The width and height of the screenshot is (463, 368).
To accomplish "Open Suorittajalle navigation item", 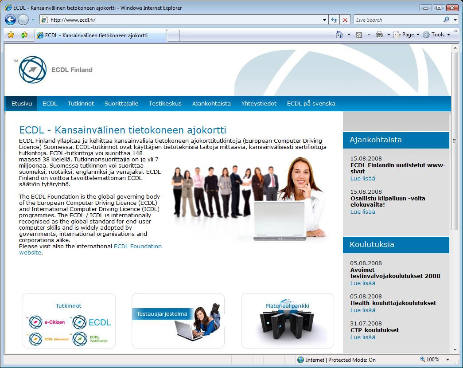I will 121,103.
